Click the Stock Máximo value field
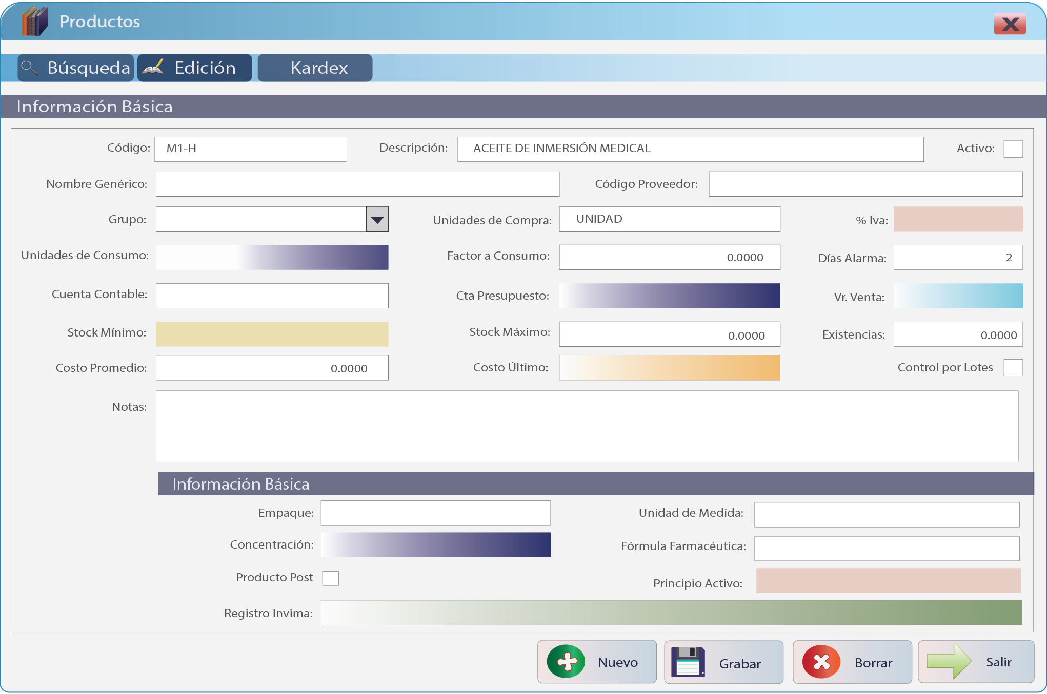 670,334
